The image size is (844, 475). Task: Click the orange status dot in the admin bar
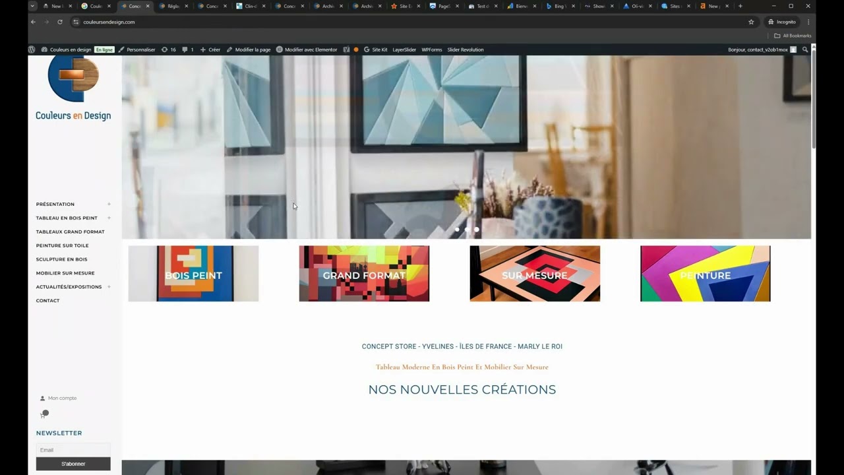[356, 49]
